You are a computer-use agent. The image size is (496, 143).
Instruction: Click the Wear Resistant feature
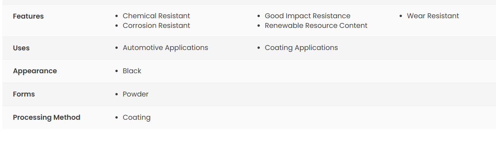coord(433,16)
